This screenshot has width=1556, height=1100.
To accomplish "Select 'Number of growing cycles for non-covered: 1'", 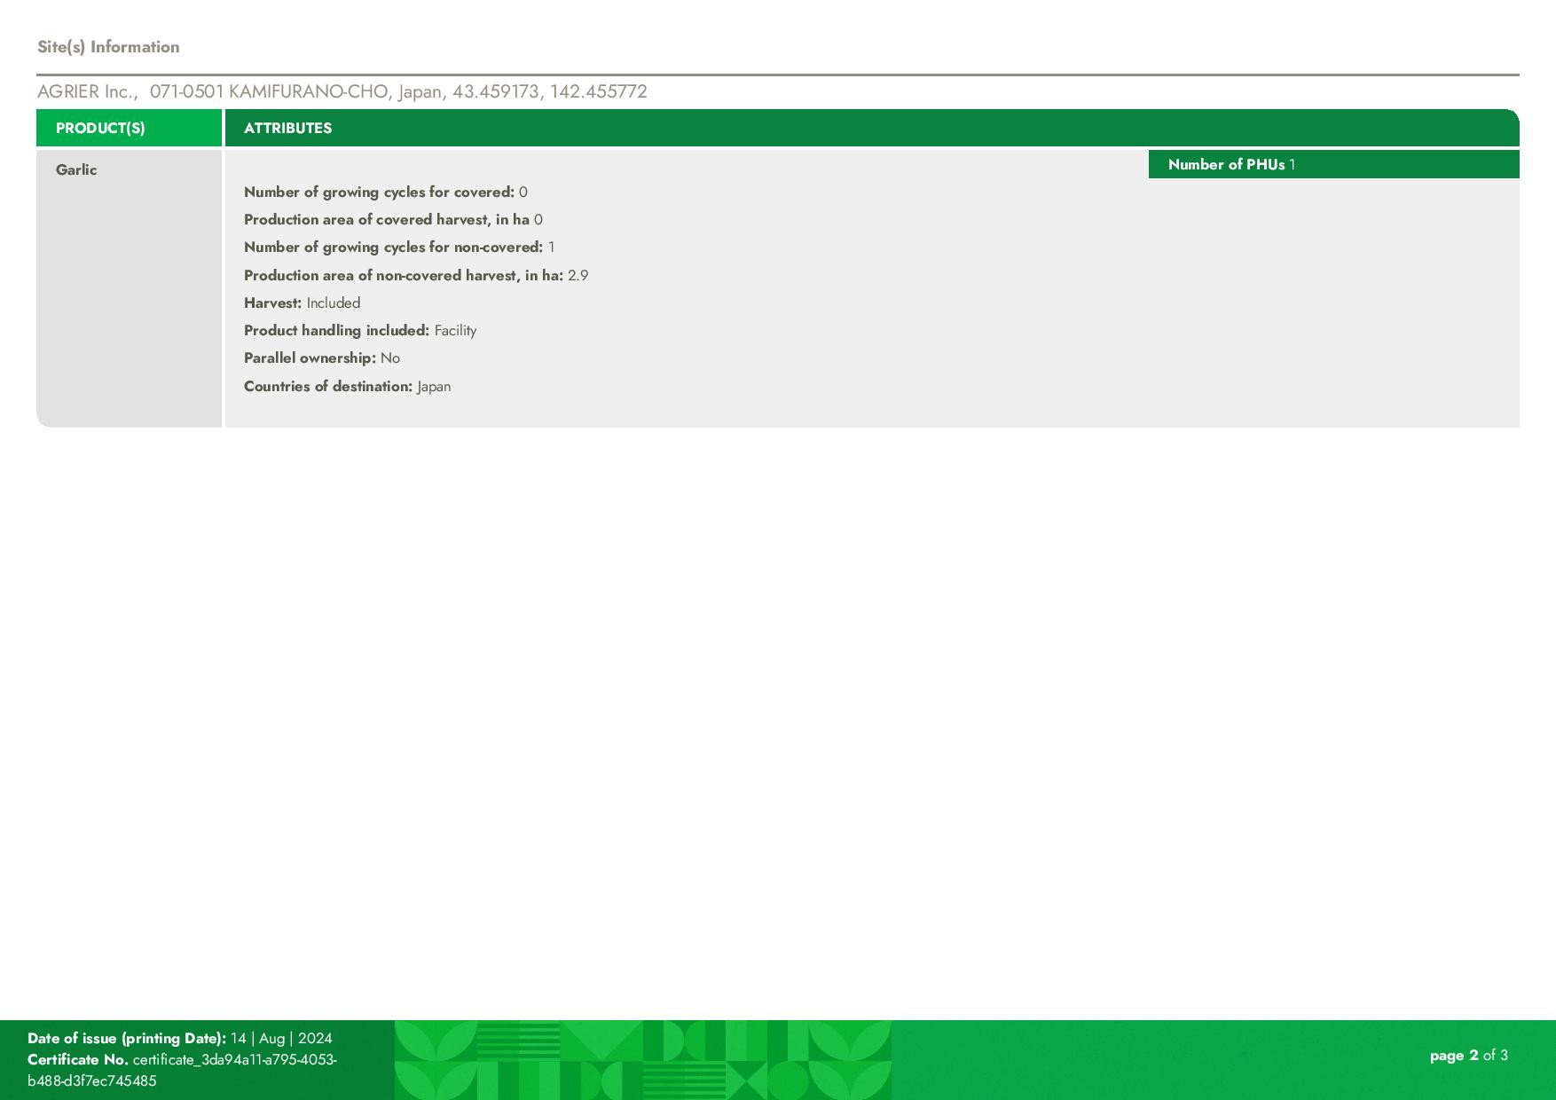I will pos(399,247).
